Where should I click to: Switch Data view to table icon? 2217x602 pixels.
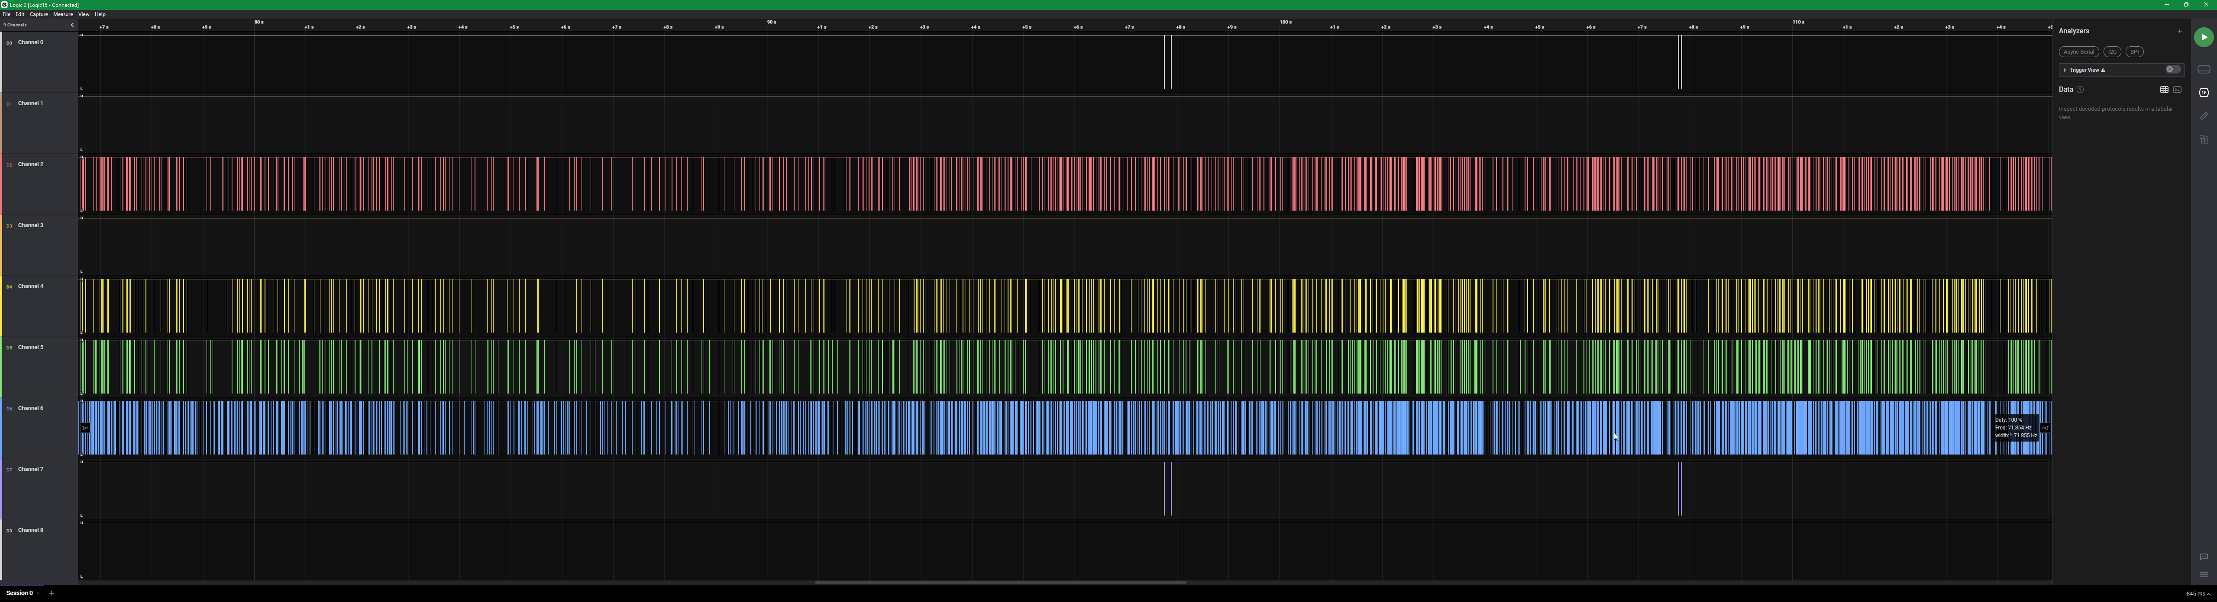2164,90
